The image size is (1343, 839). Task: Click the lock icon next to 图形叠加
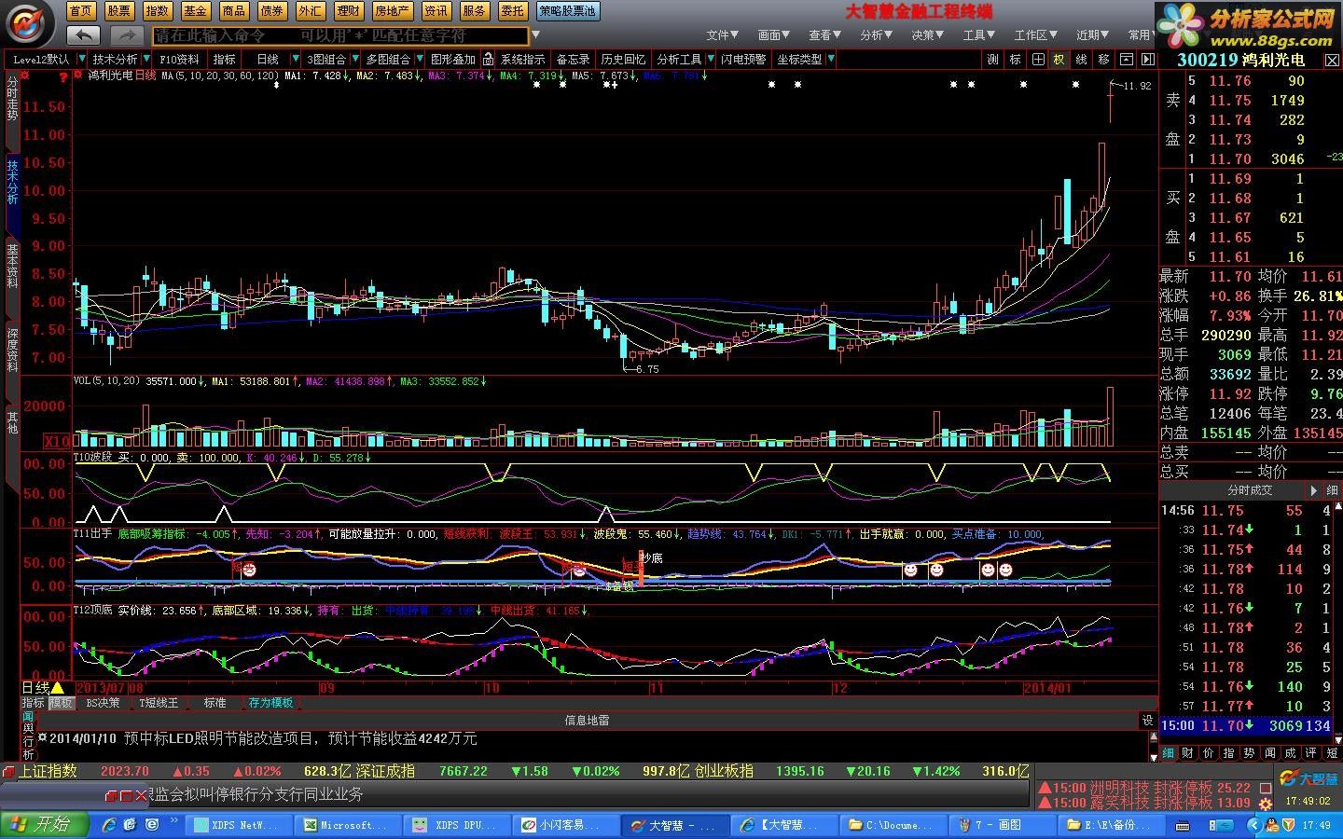tap(488, 59)
